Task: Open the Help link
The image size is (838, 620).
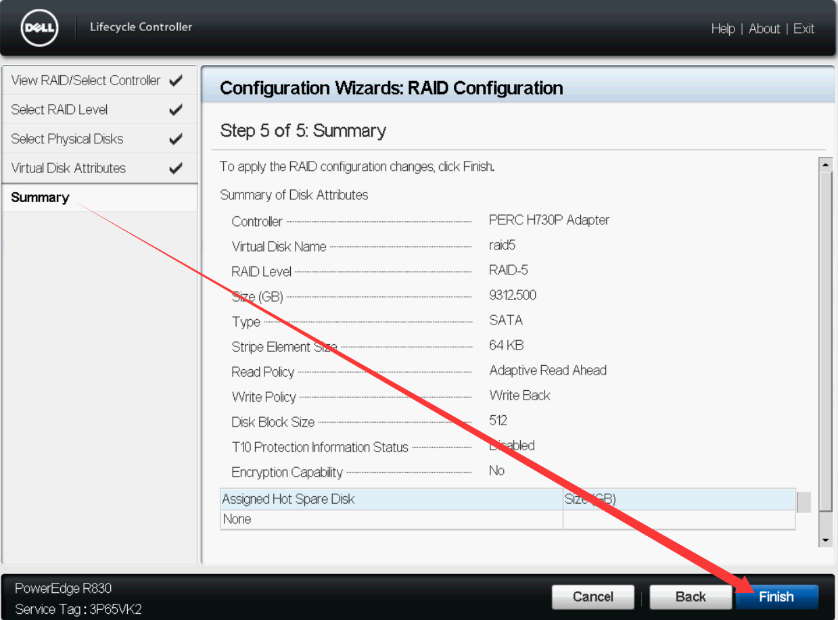Action: tap(722, 28)
